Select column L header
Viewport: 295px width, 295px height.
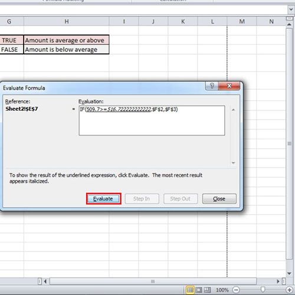coord(212,21)
